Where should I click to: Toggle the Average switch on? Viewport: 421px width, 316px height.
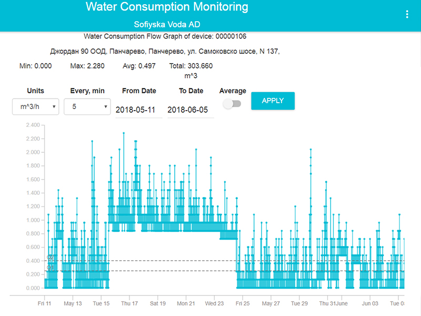point(232,104)
